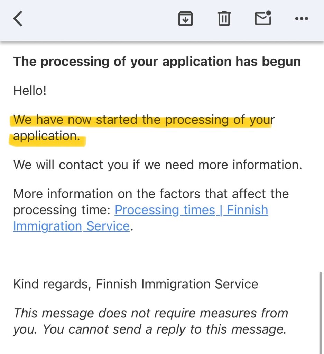Click the words 'processing time:' before the link
Viewport: 324px width, 354px height.
click(x=62, y=210)
